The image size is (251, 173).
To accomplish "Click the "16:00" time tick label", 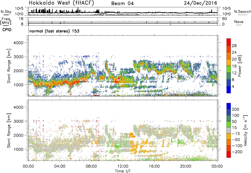I will pyautogui.click(x=154, y=166).
